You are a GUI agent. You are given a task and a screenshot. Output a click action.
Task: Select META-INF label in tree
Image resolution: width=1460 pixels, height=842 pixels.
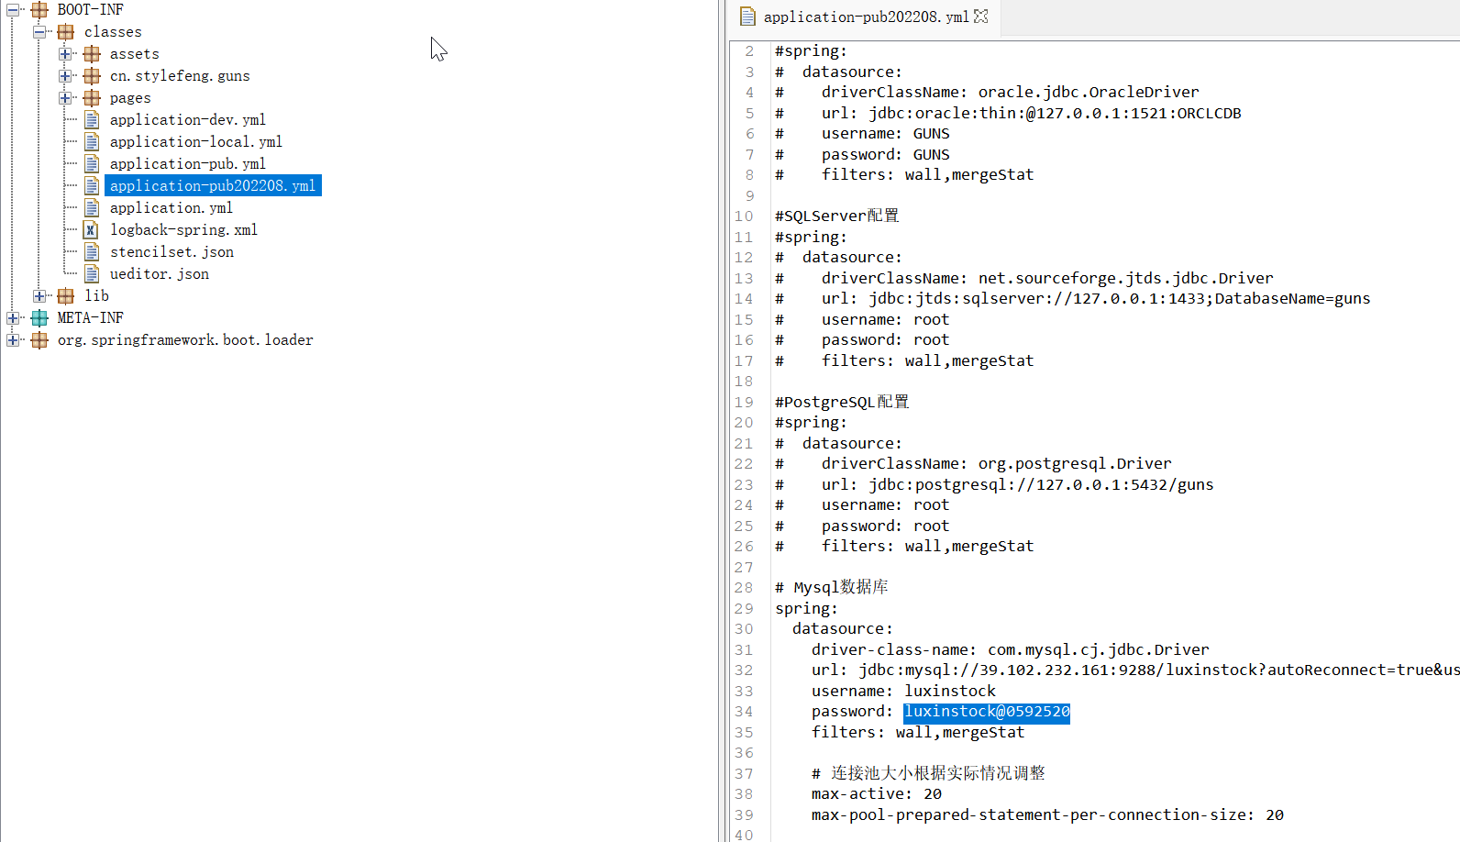tap(90, 318)
